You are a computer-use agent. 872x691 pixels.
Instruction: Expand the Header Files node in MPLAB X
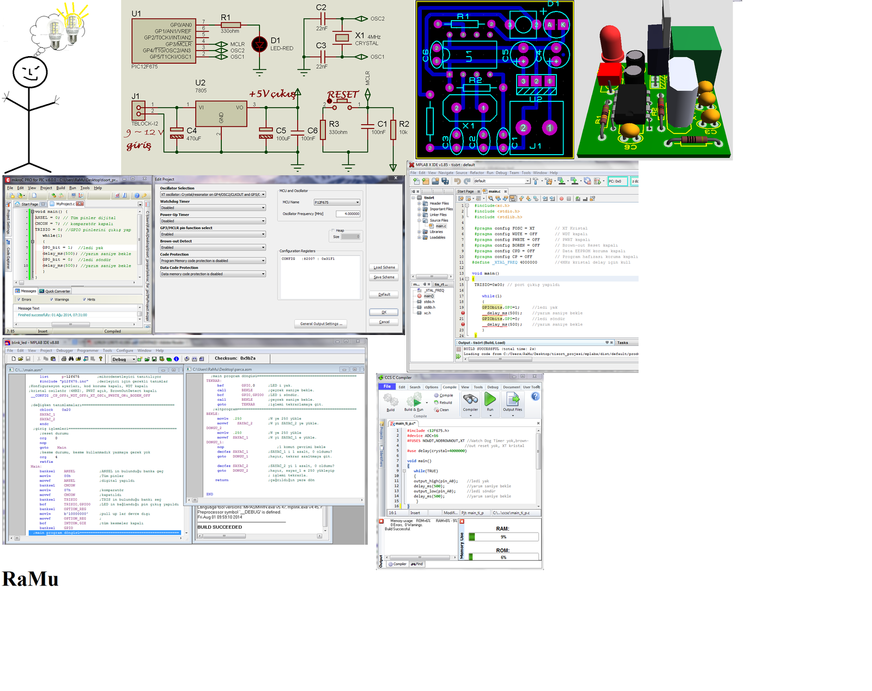pos(419,204)
